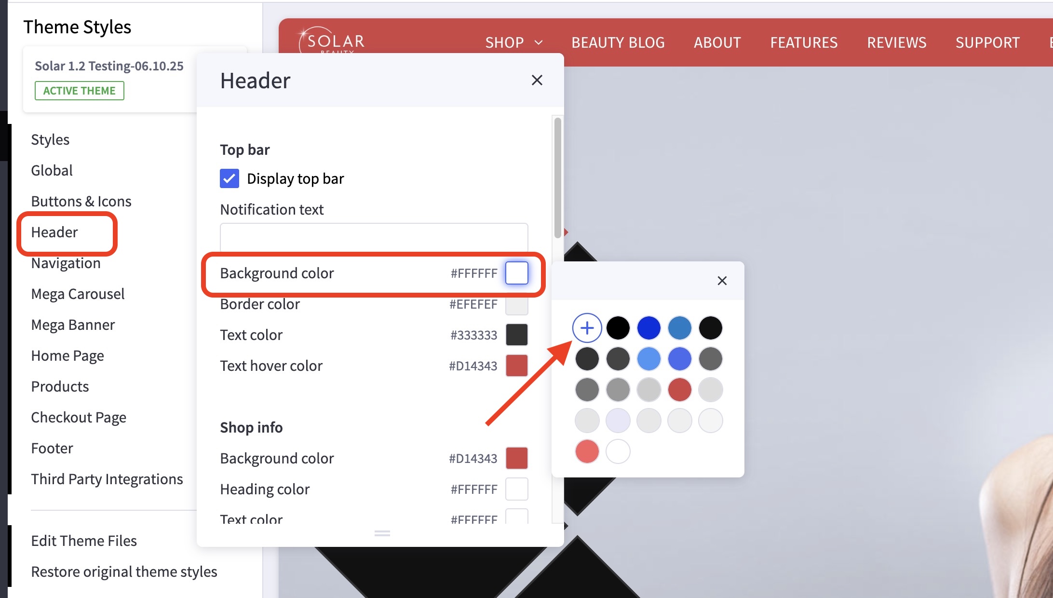The height and width of the screenshot is (598, 1053).
Task: Open the Navigation styles section
Action: point(66,263)
